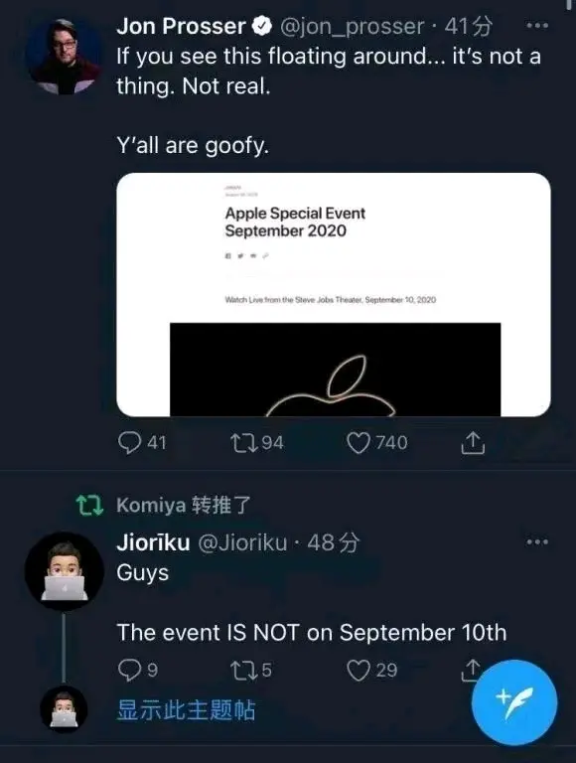Open the @Jioriku handle
This screenshot has width=576, height=763.
[x=242, y=542]
